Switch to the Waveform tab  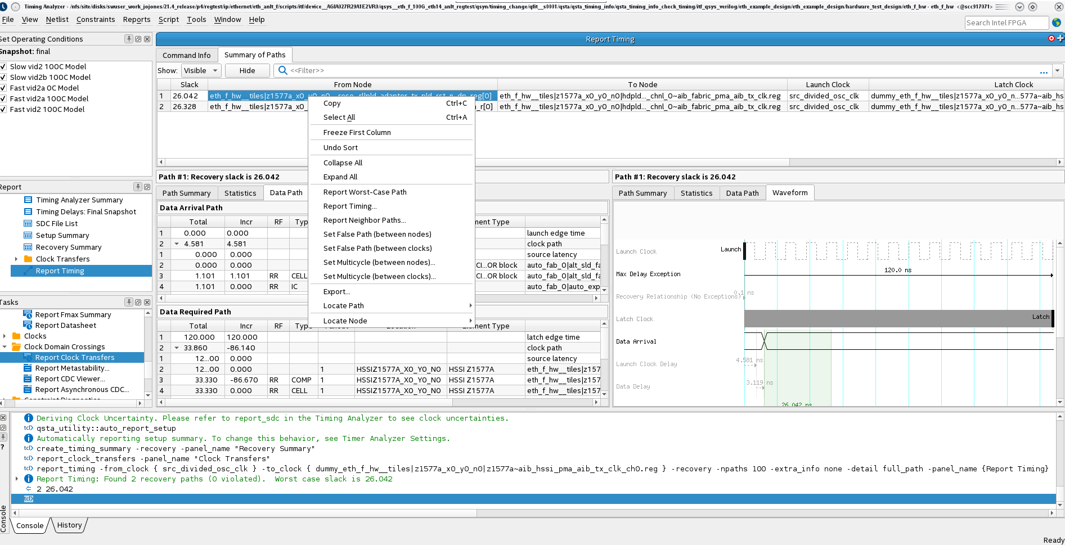coord(789,192)
